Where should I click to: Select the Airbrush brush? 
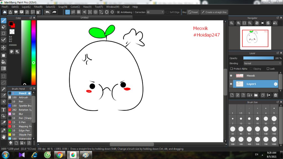[20, 97]
